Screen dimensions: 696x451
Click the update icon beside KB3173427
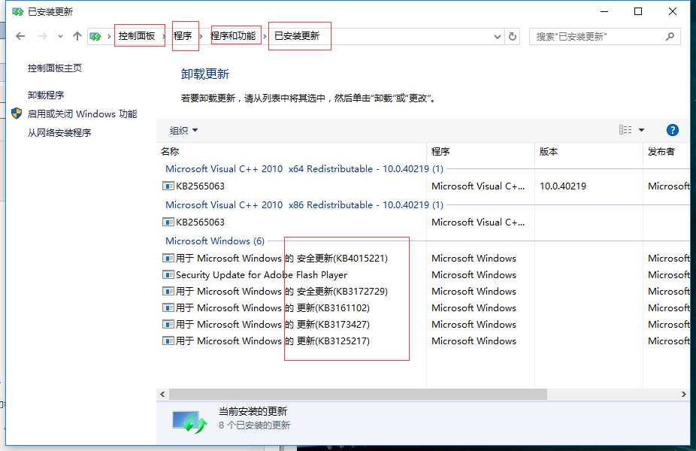pos(168,324)
